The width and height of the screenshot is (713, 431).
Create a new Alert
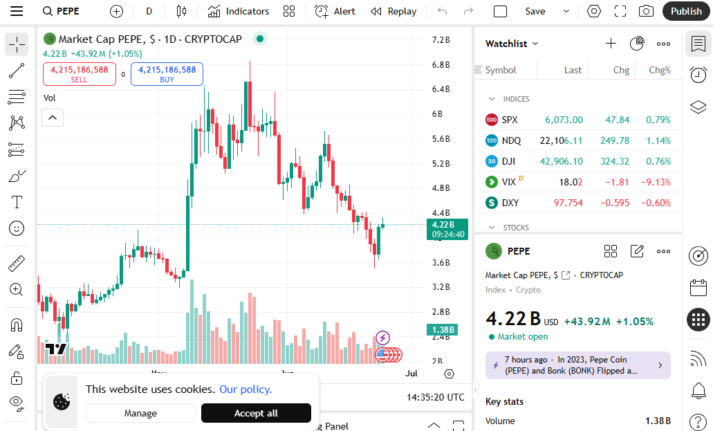click(335, 11)
